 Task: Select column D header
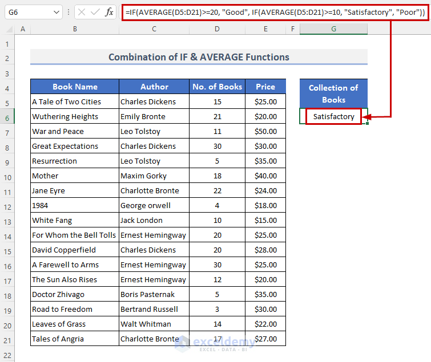(216, 29)
